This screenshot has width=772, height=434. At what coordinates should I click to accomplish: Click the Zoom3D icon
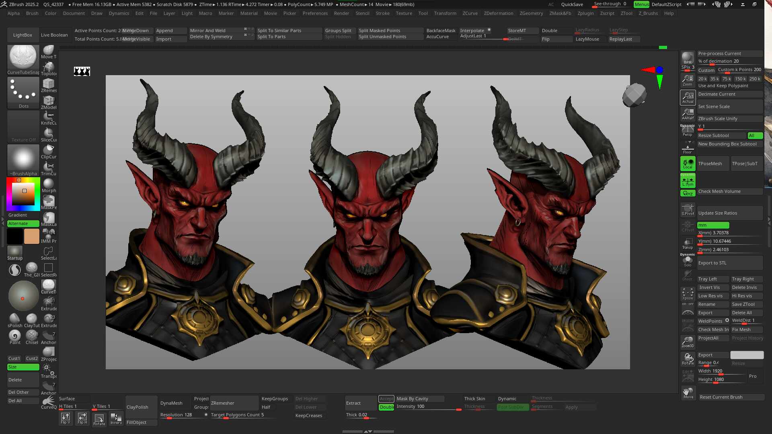pos(688,342)
